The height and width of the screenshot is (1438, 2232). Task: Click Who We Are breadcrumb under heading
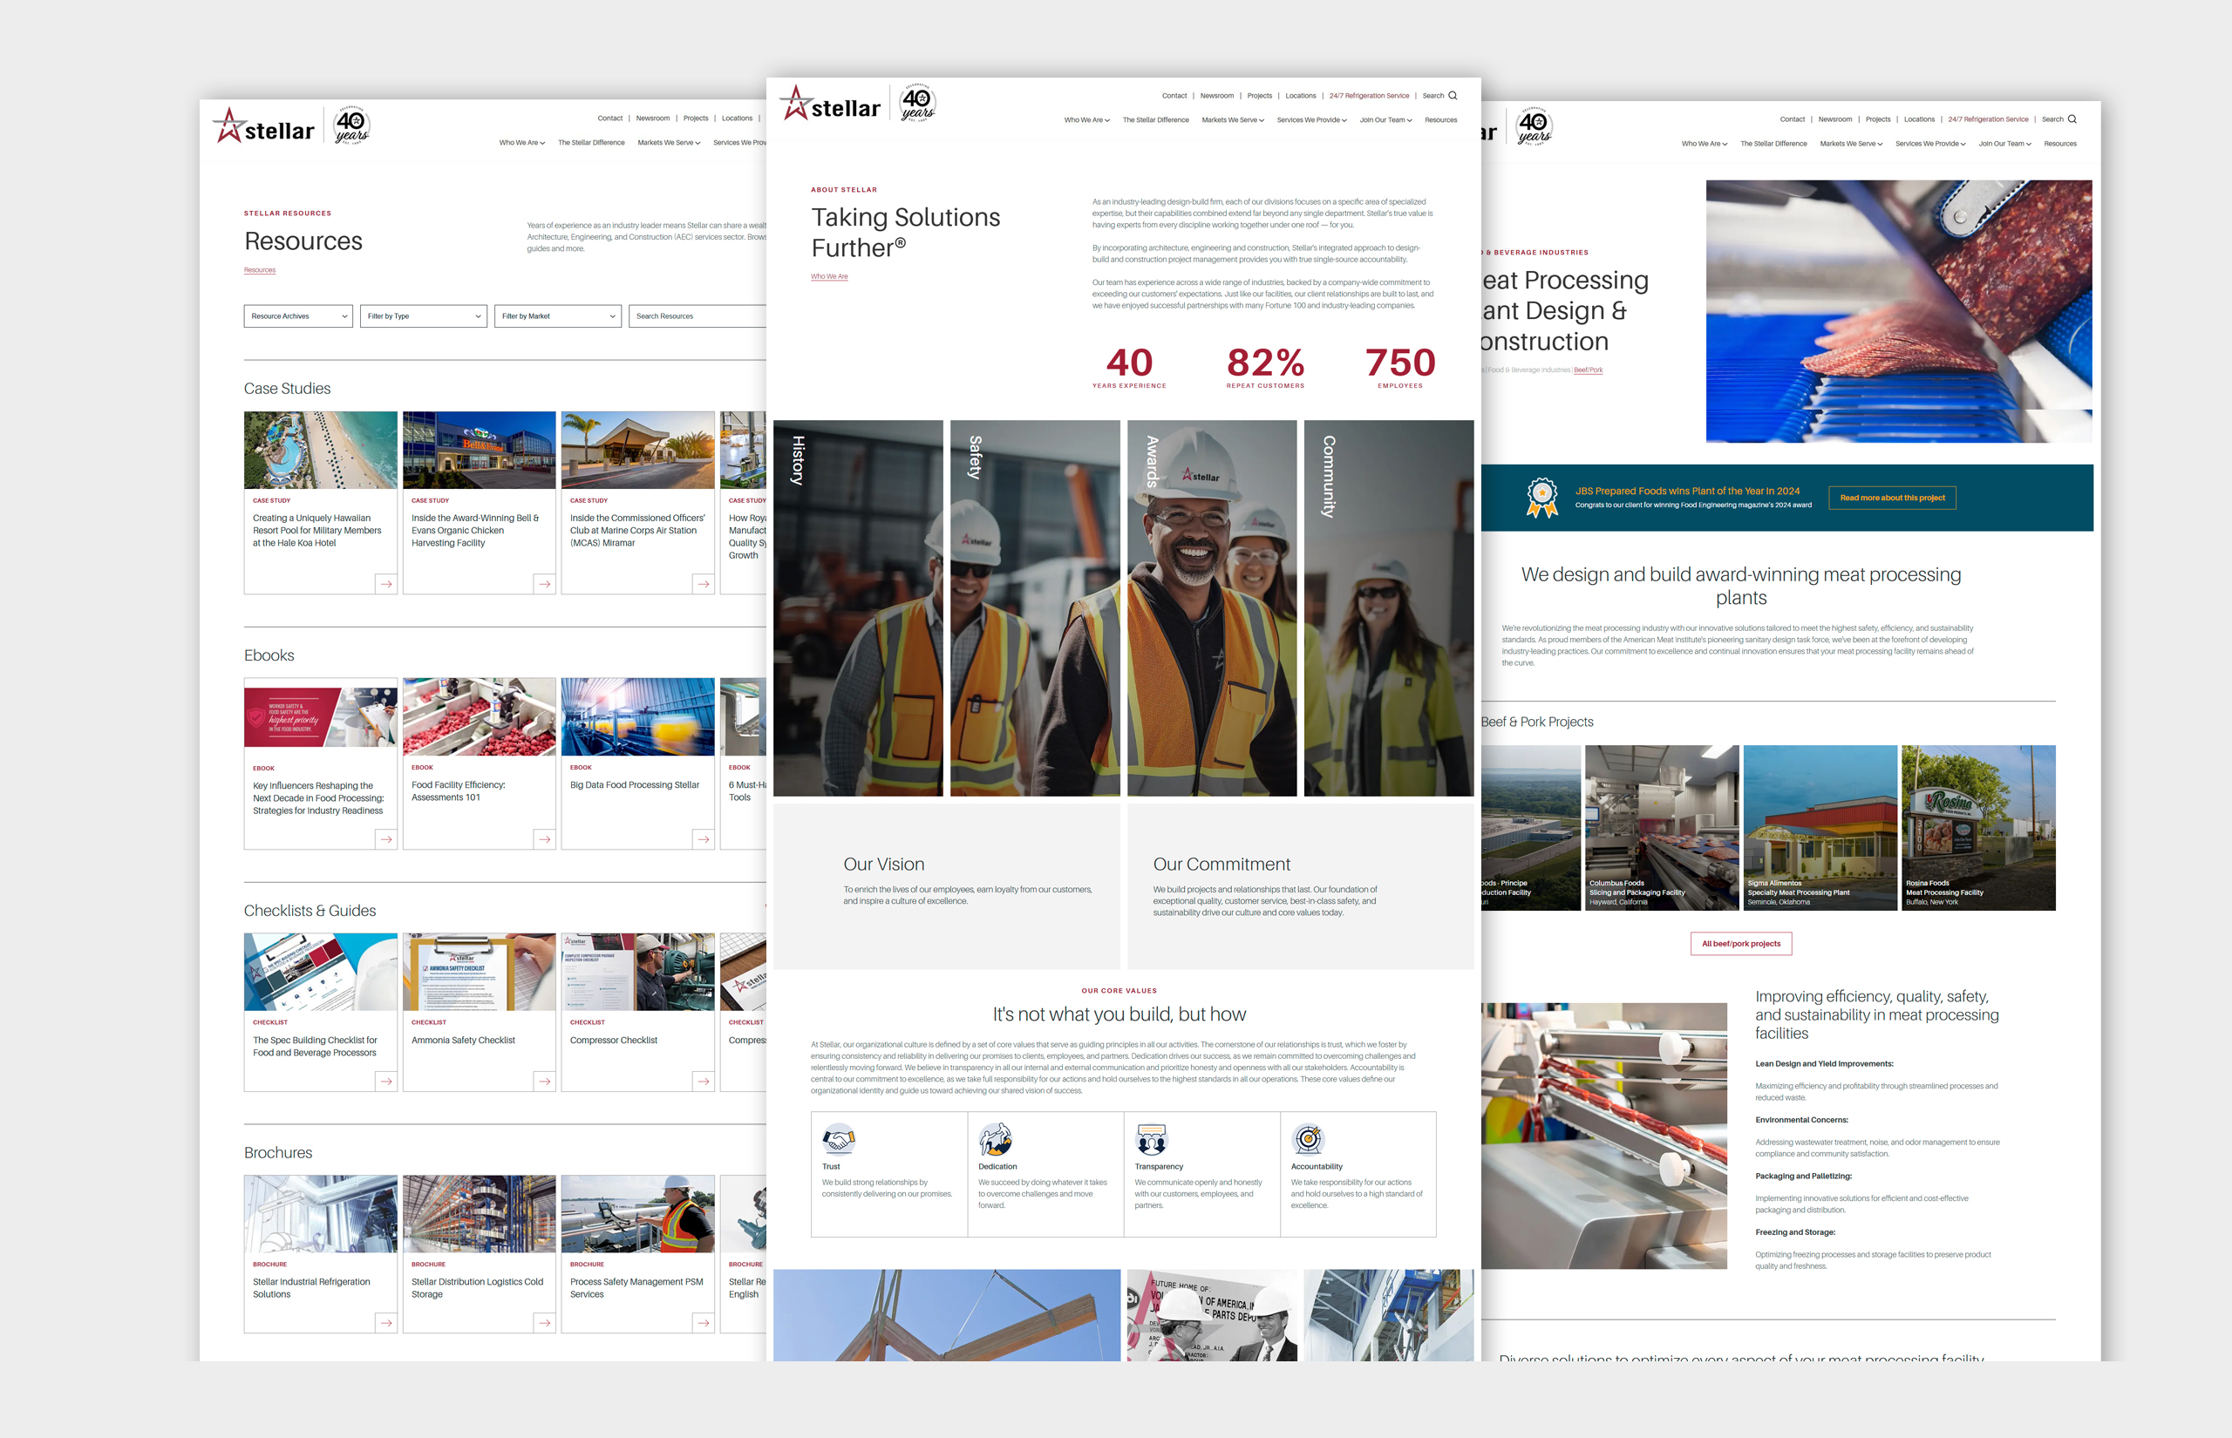tap(829, 276)
